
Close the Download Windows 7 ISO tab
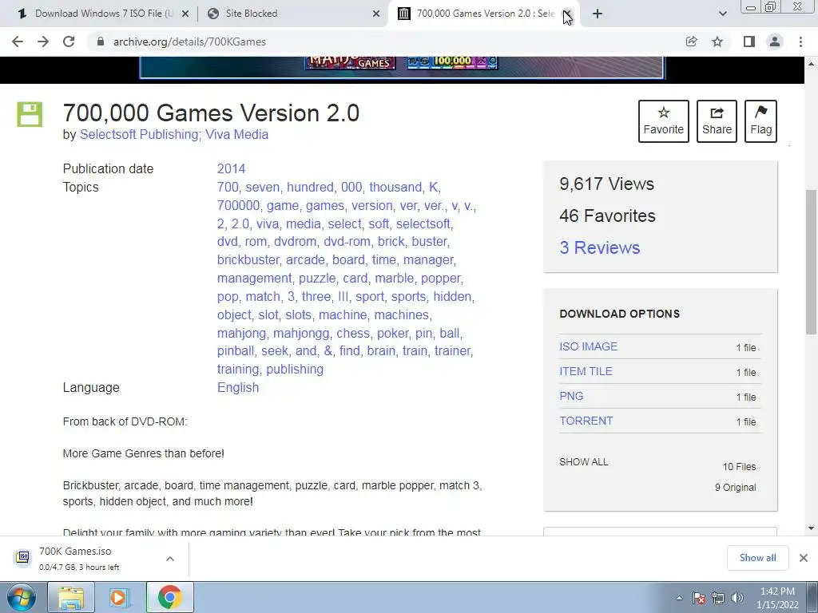[x=185, y=14]
